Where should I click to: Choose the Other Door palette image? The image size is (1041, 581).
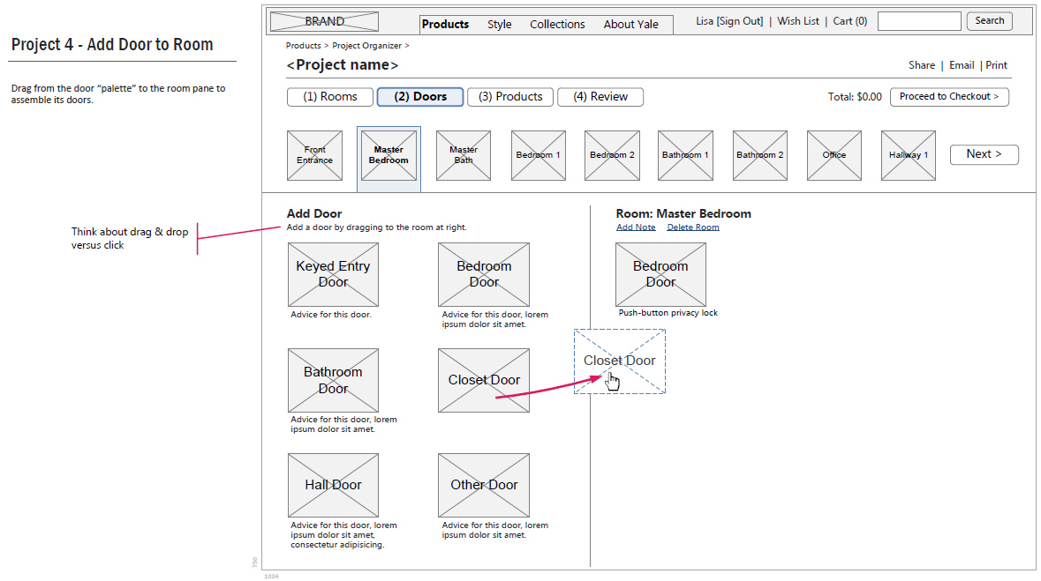484,485
